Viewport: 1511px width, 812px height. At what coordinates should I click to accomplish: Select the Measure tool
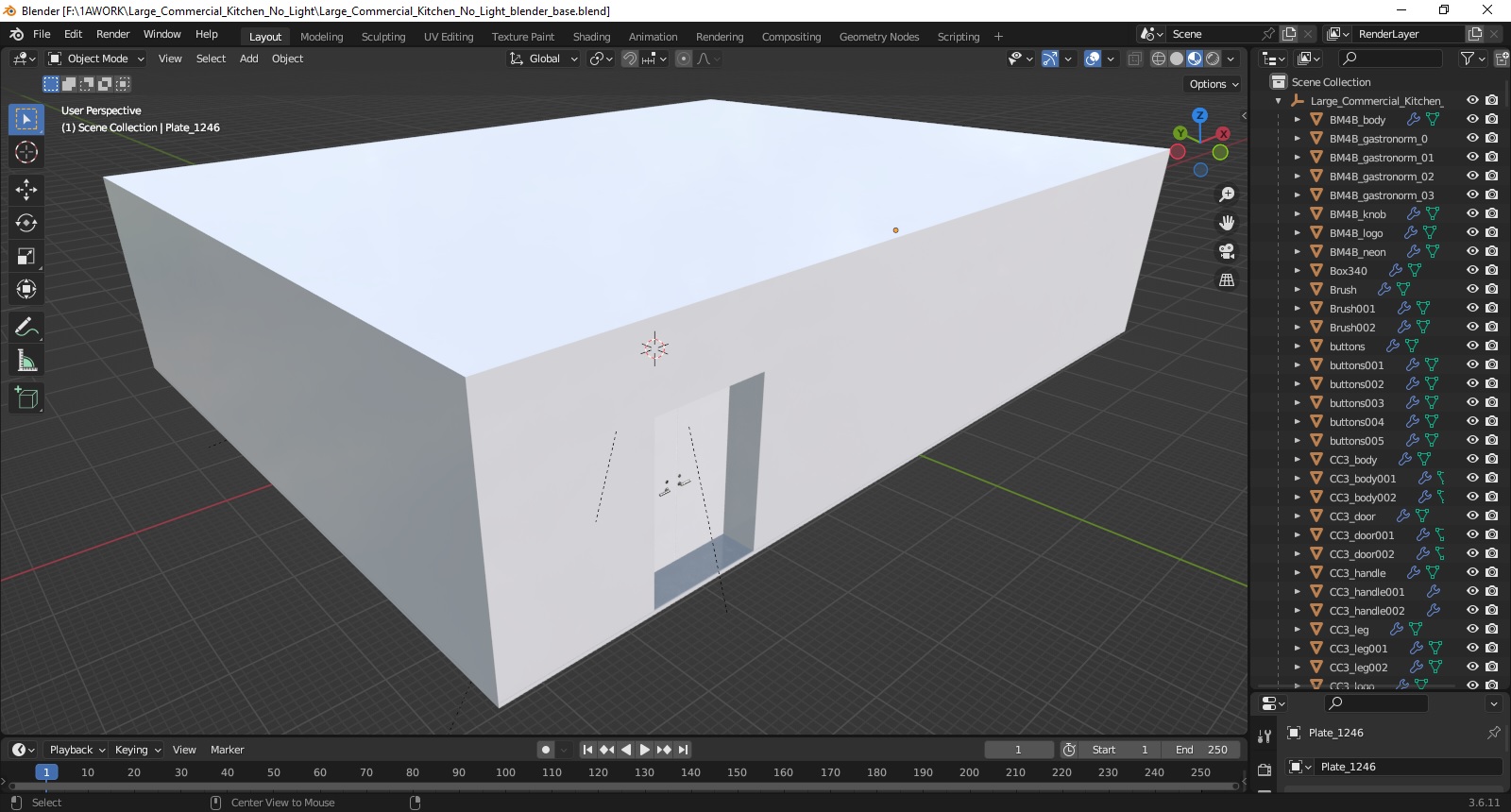point(26,360)
